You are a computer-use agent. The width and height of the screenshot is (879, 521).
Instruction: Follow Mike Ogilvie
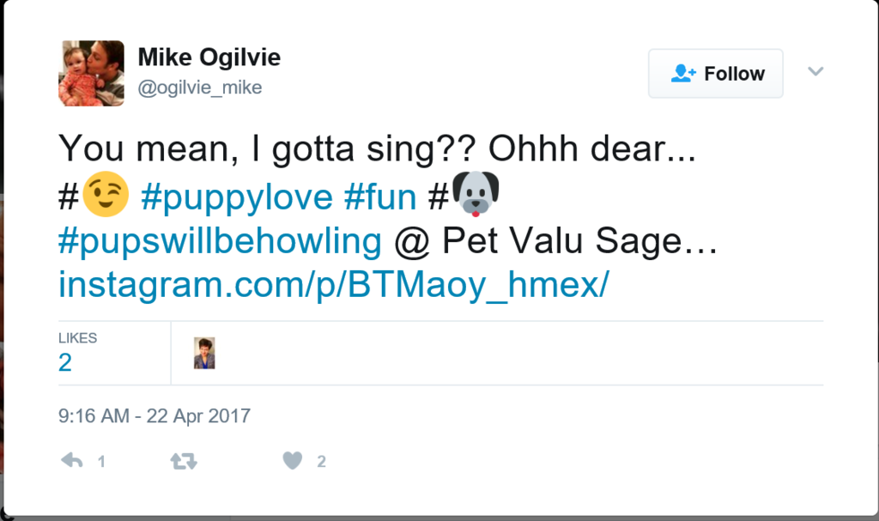(716, 74)
